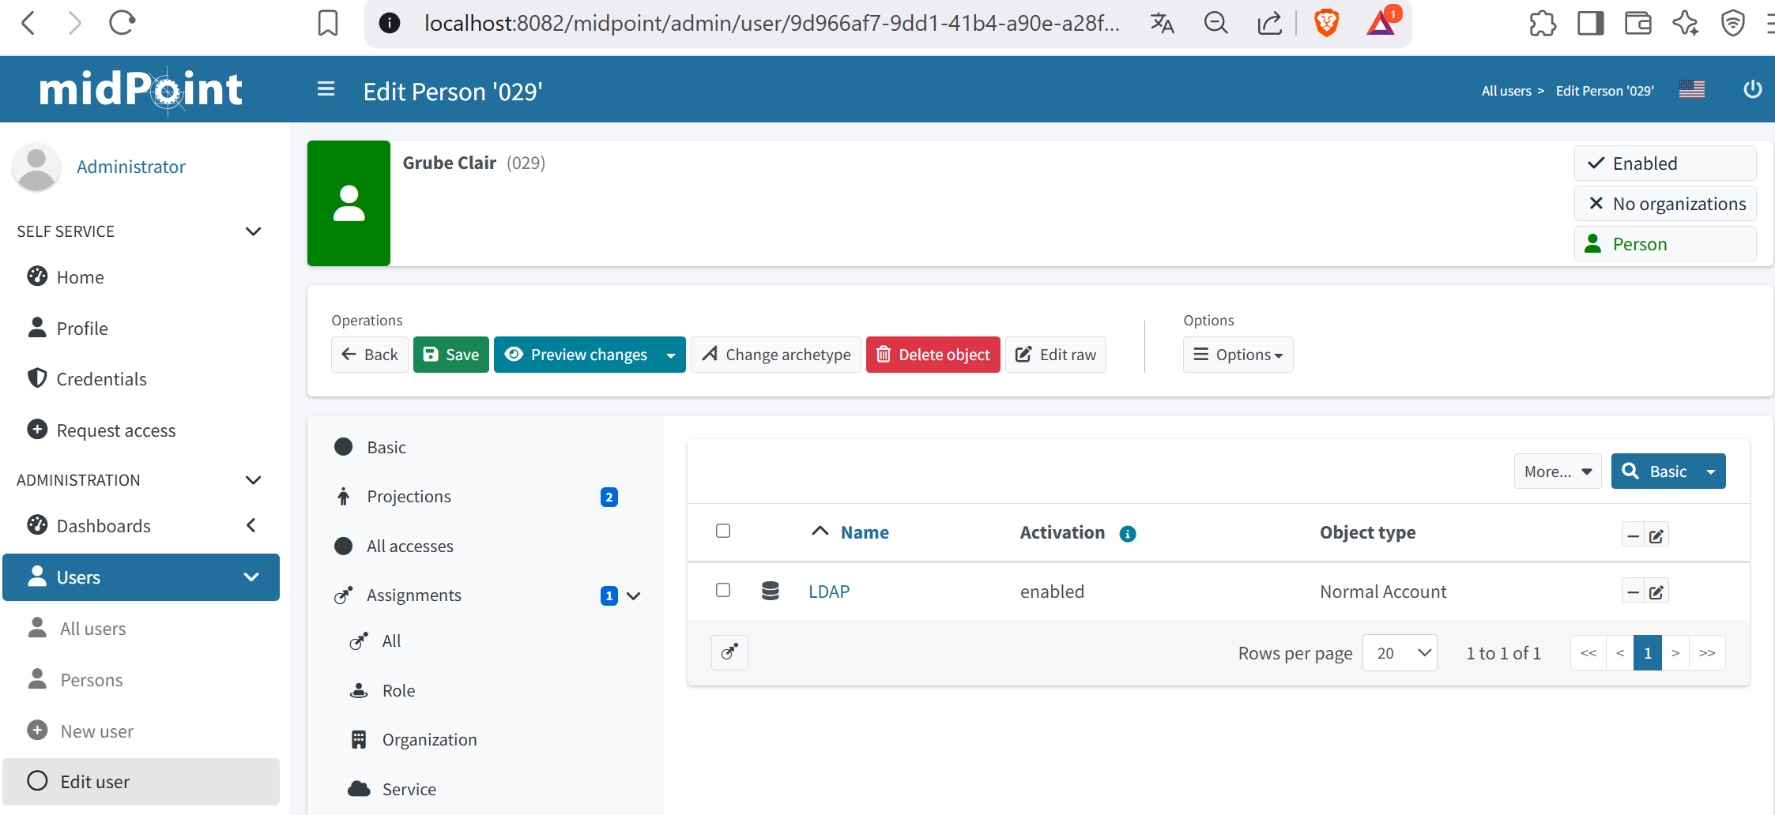Click the Activation info icon
Screen dimensions: 1775x815
pos(1128,534)
